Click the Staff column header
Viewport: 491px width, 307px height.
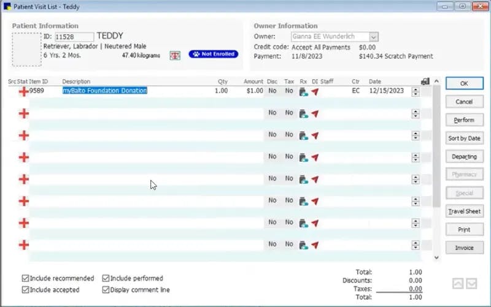coord(327,81)
